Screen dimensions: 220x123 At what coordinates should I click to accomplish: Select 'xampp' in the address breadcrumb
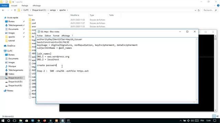coord(53,10)
